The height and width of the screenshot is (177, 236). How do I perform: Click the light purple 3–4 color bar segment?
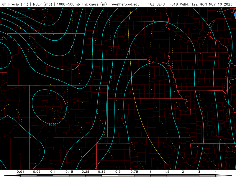point(207,176)
